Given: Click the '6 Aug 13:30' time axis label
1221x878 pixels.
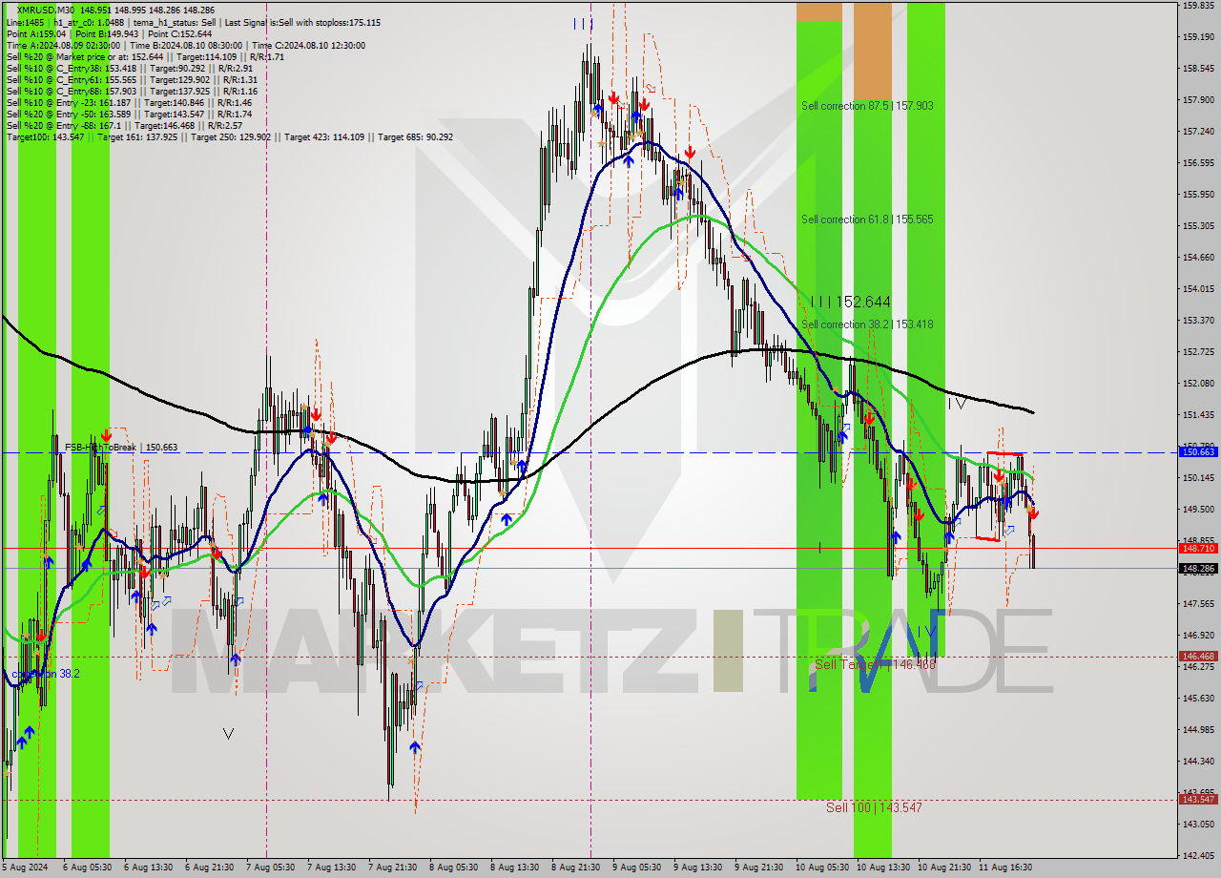Looking at the screenshot, I should [x=147, y=868].
